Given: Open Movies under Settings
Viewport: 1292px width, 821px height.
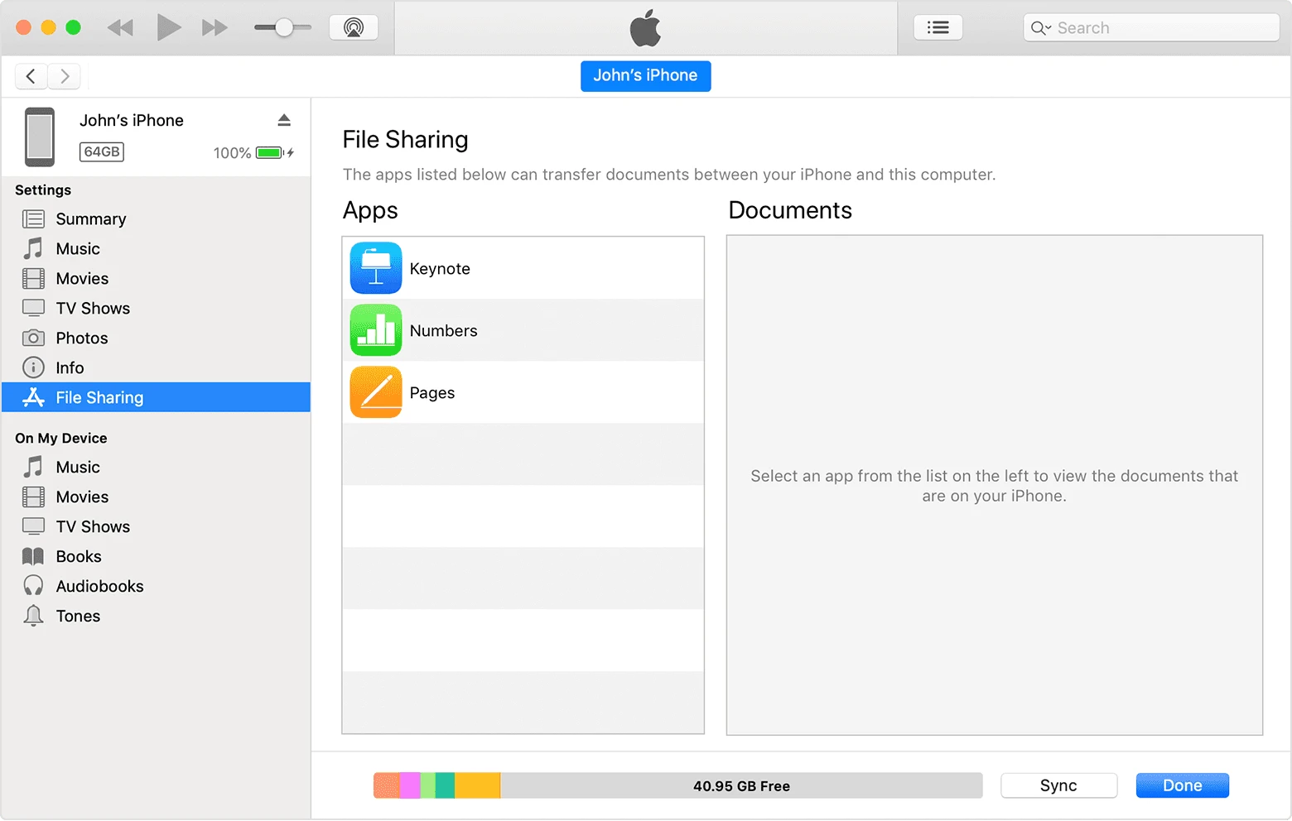Looking at the screenshot, I should [x=156, y=279].
